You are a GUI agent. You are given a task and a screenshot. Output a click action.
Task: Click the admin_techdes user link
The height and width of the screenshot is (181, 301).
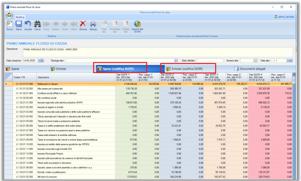(x=285, y=17)
